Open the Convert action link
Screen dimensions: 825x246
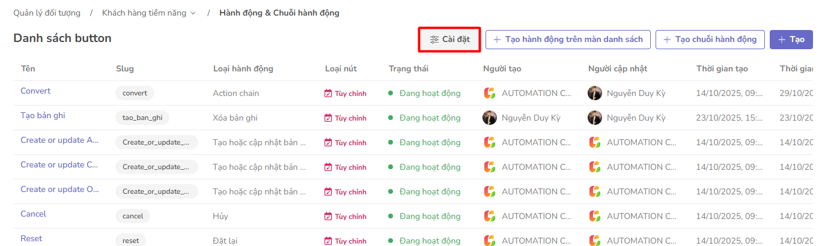coord(35,91)
